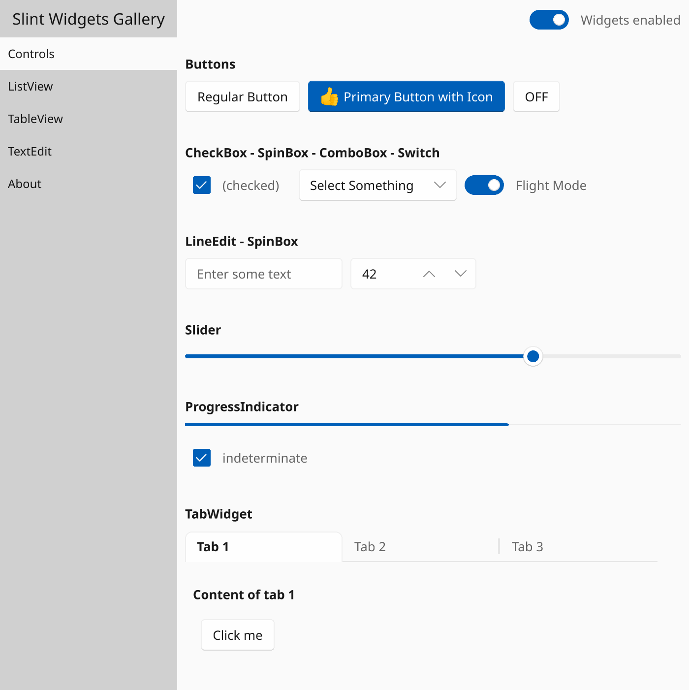
Task: Click the SpinBox increment chevron
Action: coord(429,274)
